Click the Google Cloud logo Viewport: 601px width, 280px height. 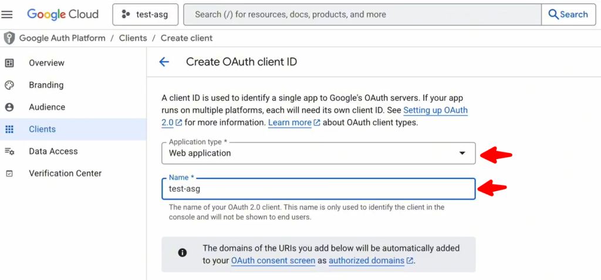click(x=63, y=15)
